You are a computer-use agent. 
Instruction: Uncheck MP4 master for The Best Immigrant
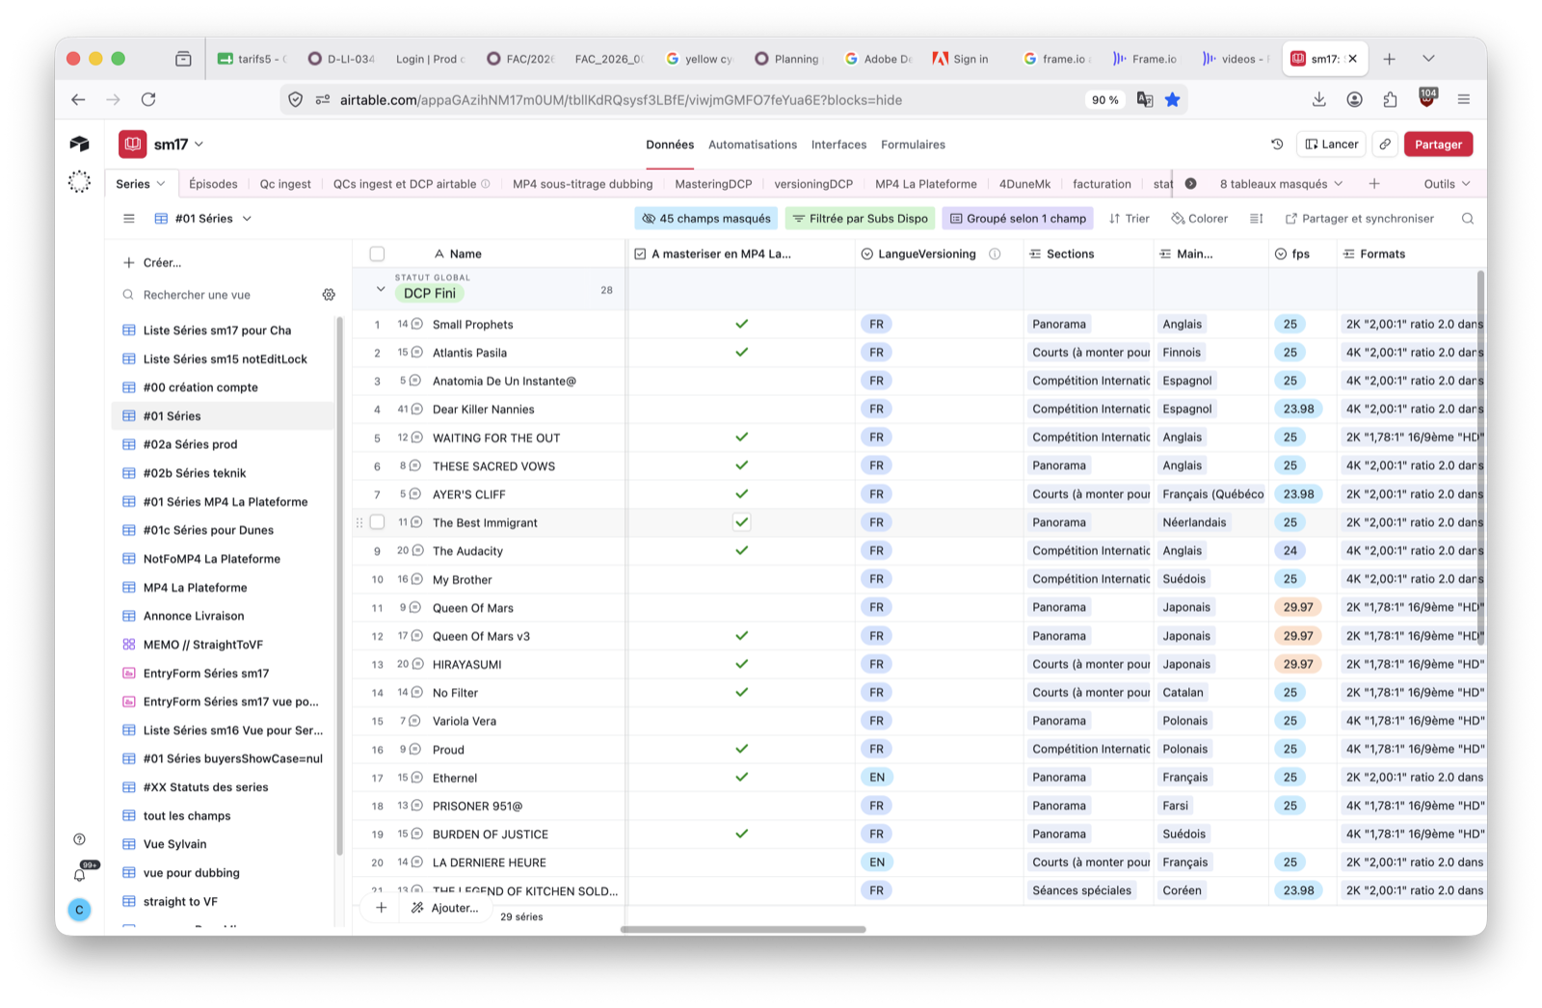point(741,522)
